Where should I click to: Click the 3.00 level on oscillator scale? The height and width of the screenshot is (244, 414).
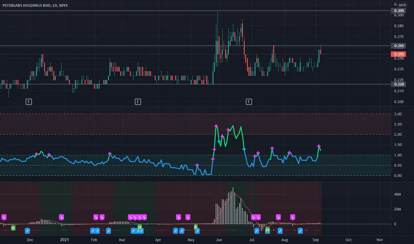point(398,114)
